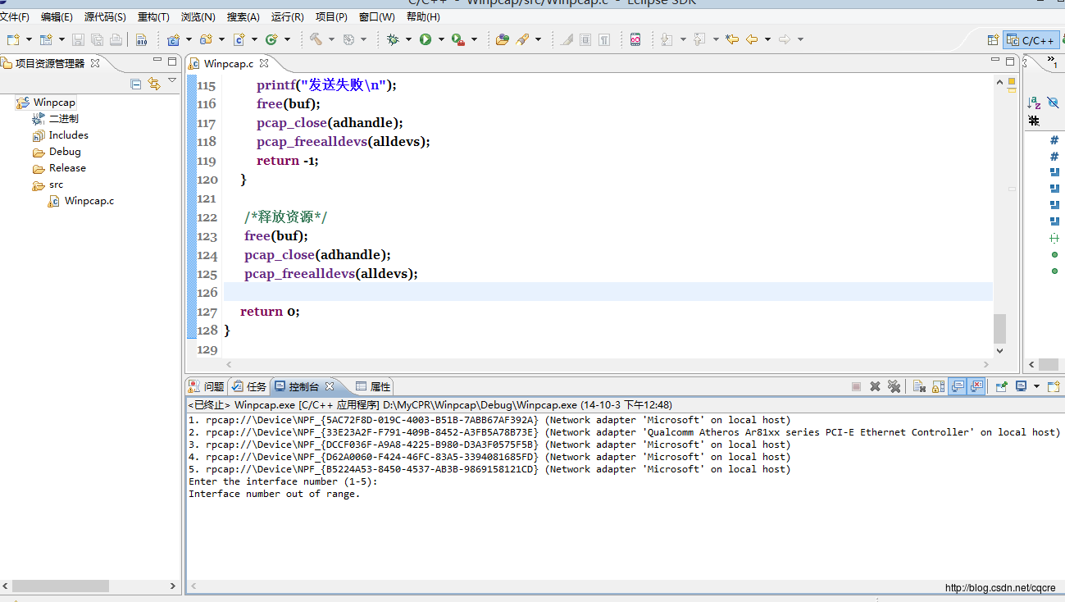Click editor vertical scrollbar thumb
1065x602 pixels.
coord(999,329)
